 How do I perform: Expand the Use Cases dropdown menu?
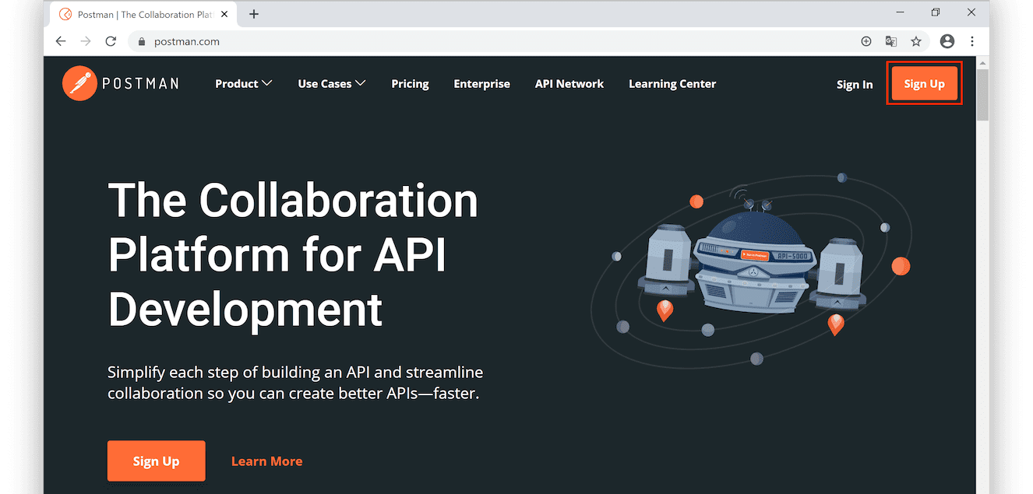(x=331, y=83)
